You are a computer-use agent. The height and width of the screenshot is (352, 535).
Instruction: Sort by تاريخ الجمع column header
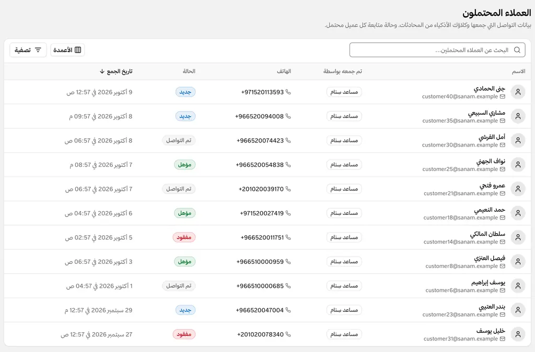click(x=116, y=71)
